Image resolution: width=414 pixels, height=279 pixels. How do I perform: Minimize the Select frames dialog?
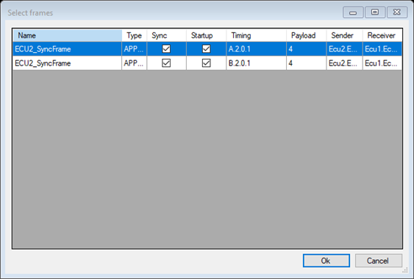click(x=353, y=13)
